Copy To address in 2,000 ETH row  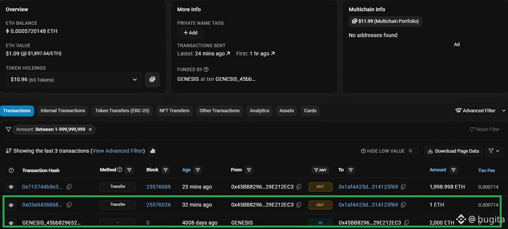(x=406, y=223)
